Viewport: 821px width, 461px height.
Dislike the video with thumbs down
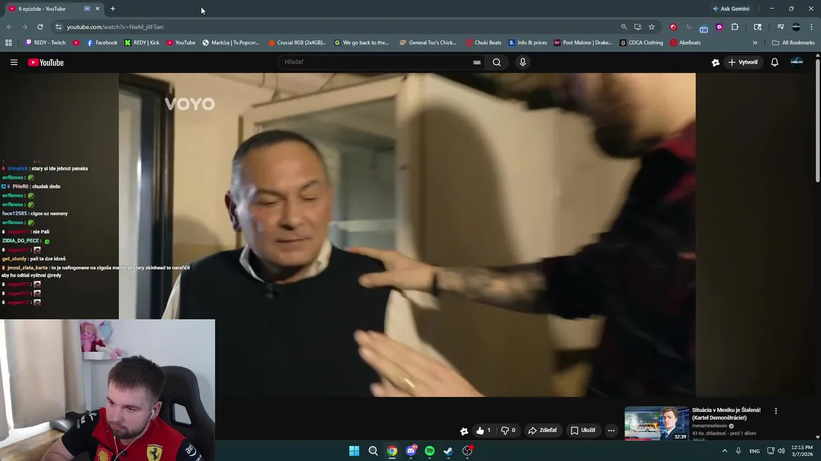click(509, 430)
